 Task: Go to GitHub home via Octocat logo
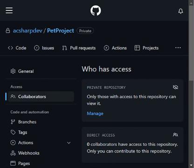(x=96, y=11)
